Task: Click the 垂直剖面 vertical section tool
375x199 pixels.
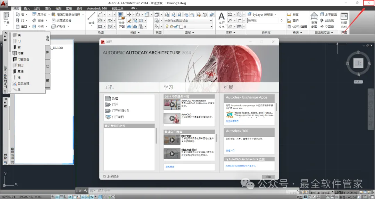Action: (314, 20)
